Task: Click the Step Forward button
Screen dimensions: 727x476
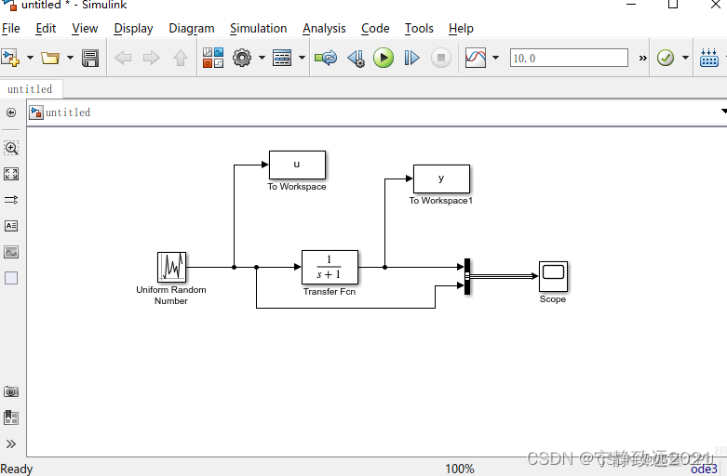Action: pyautogui.click(x=411, y=58)
